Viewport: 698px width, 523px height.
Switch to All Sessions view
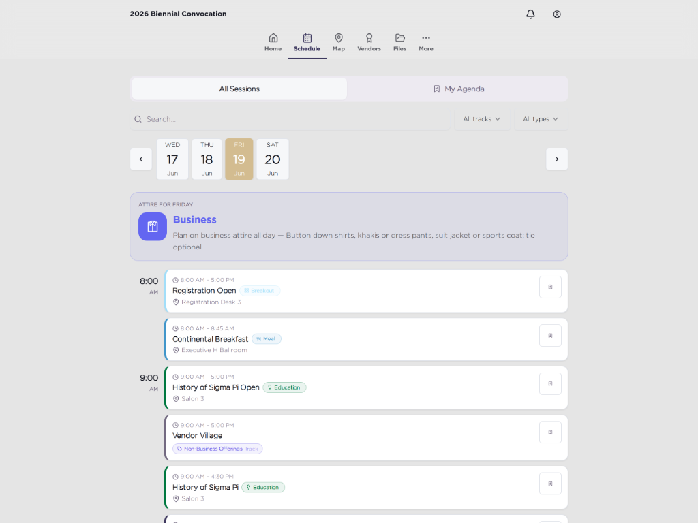[x=239, y=89]
